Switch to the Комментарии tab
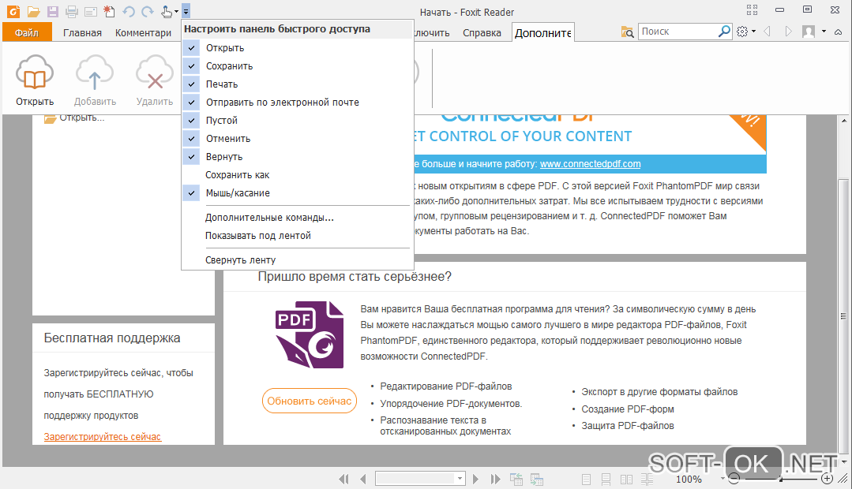Viewport: 852px width, 489px height. (143, 32)
